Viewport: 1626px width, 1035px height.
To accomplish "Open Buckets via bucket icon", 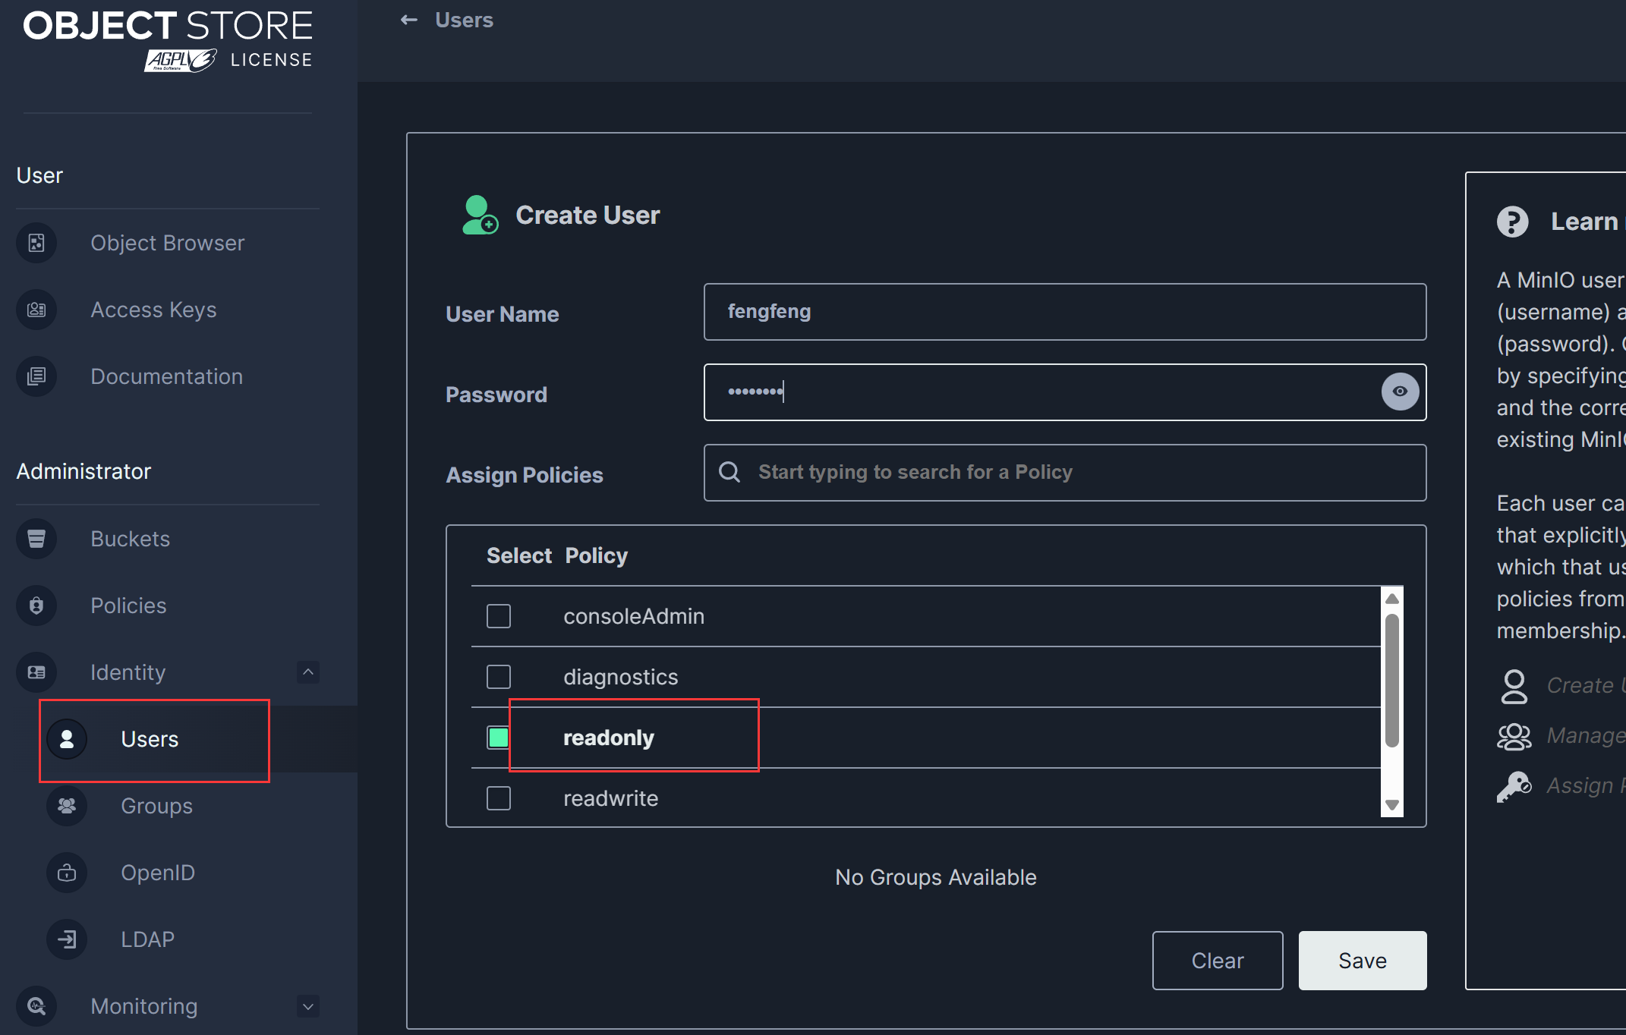I will (x=36, y=539).
